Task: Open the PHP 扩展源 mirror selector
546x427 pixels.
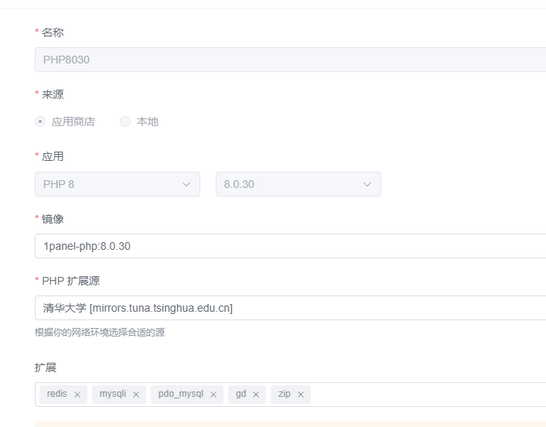Action: tap(290, 308)
